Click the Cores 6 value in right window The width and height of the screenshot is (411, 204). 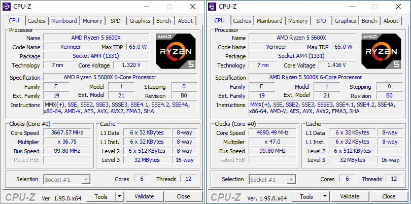347,179
